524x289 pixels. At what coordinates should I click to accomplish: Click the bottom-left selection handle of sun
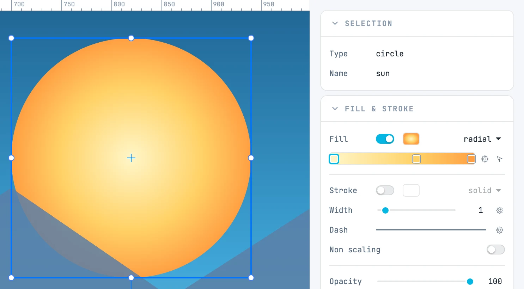11,278
